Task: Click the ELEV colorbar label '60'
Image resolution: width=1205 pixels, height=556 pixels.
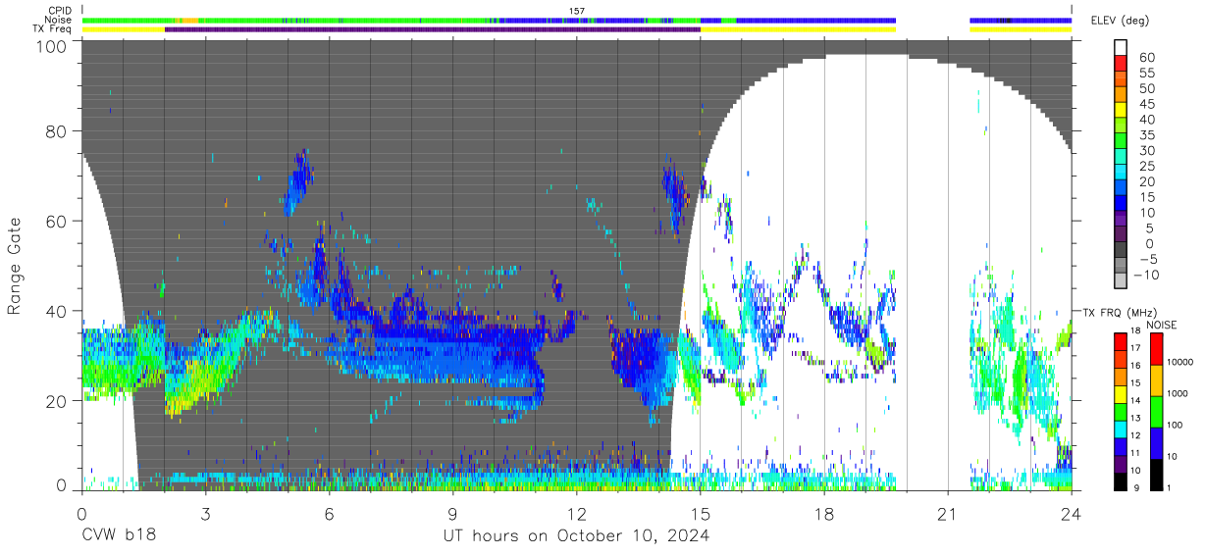Action: click(x=1145, y=57)
